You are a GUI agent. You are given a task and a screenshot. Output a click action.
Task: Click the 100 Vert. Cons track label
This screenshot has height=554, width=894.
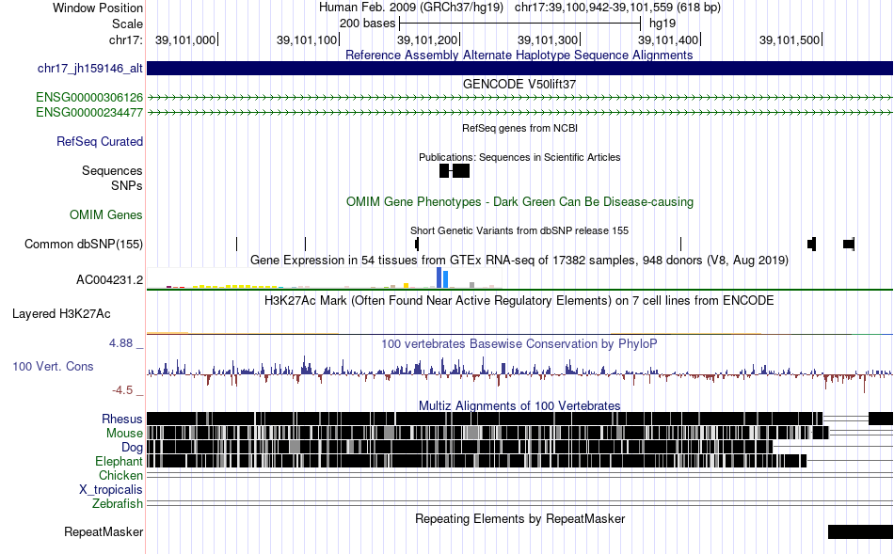[53, 367]
